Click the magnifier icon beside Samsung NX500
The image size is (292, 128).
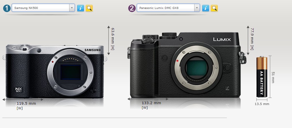(89, 8)
